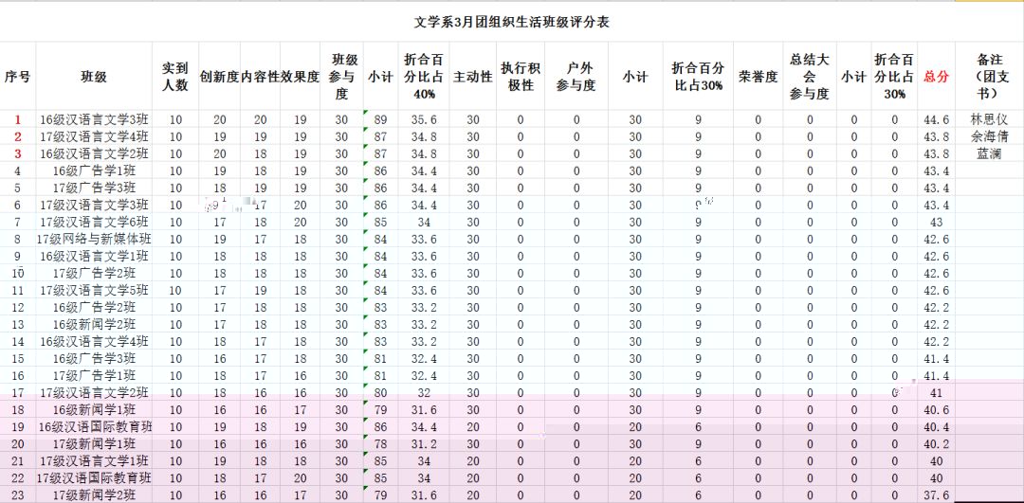
Task: Click the 户外参与度 column header
Action: click(576, 77)
